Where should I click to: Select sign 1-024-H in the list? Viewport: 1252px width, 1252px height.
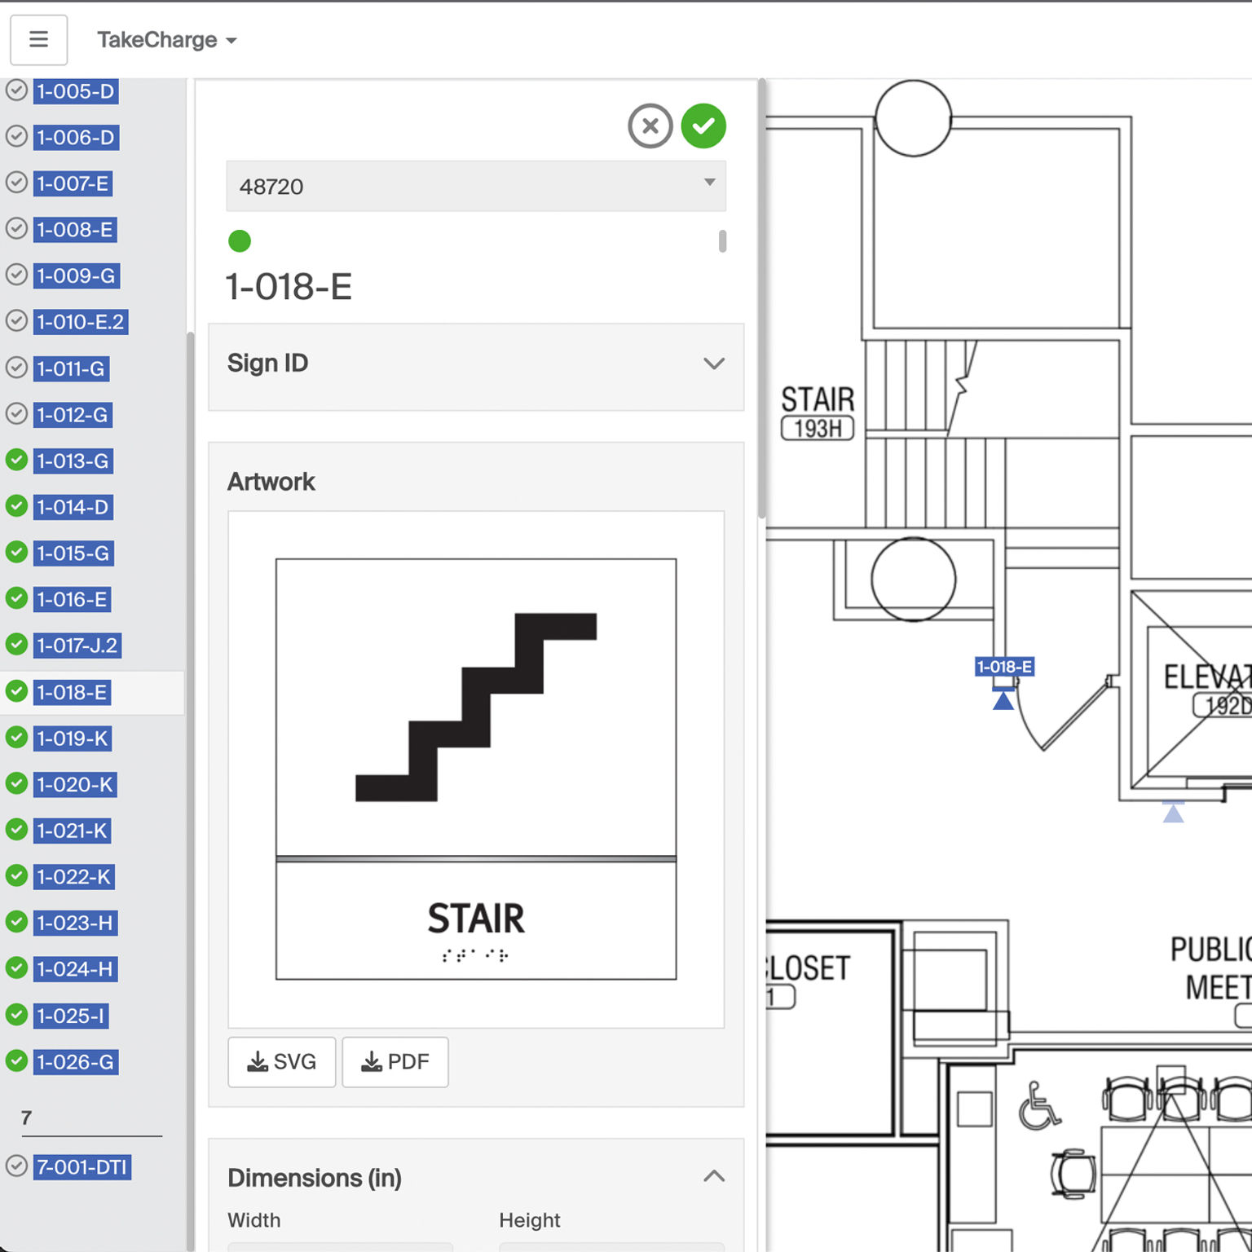75,969
